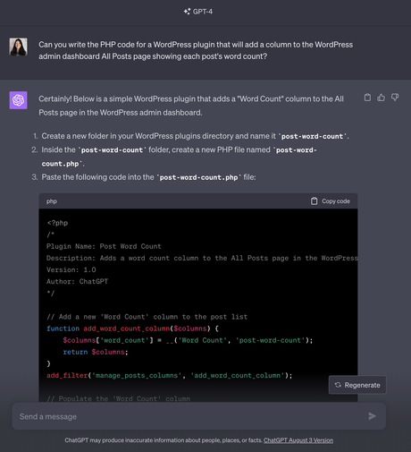This screenshot has height=452, width=411.
Task: Give the response a thumbs up
Action: coord(381,98)
